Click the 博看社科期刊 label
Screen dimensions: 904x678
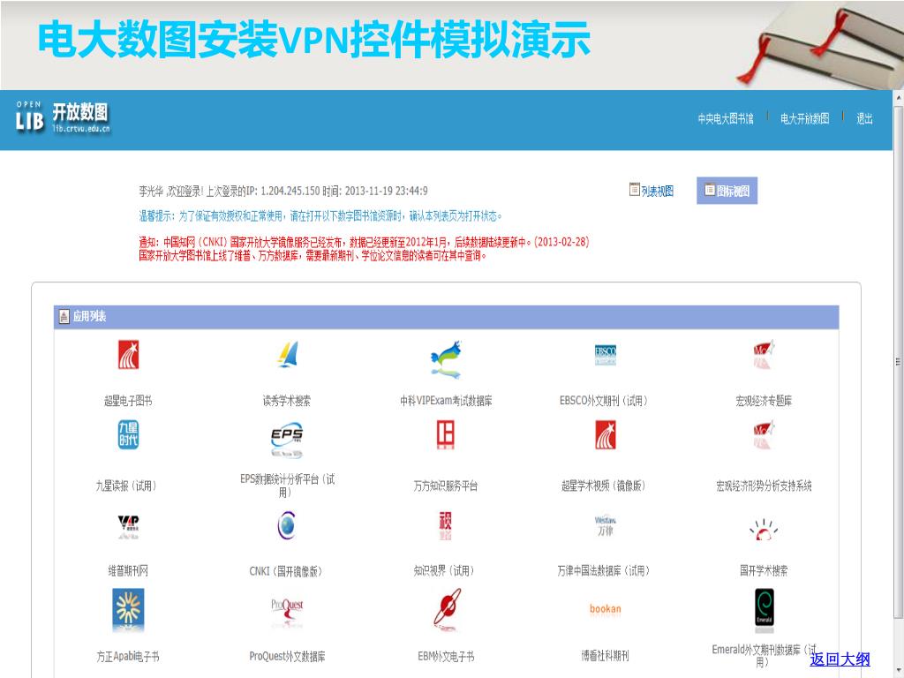point(606,656)
